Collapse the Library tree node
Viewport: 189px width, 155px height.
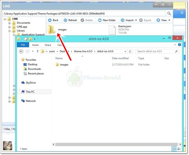pyautogui.click(x=10, y=31)
